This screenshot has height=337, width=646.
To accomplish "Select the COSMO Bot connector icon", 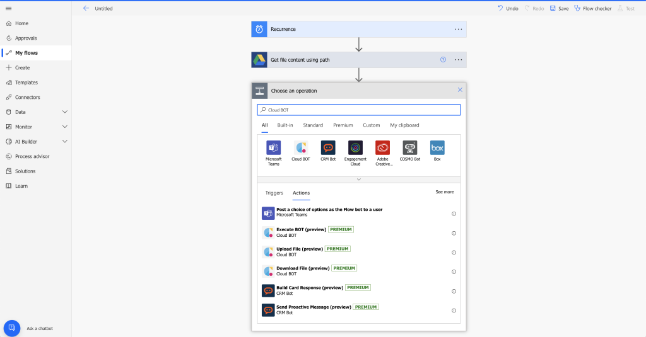I will coord(409,148).
